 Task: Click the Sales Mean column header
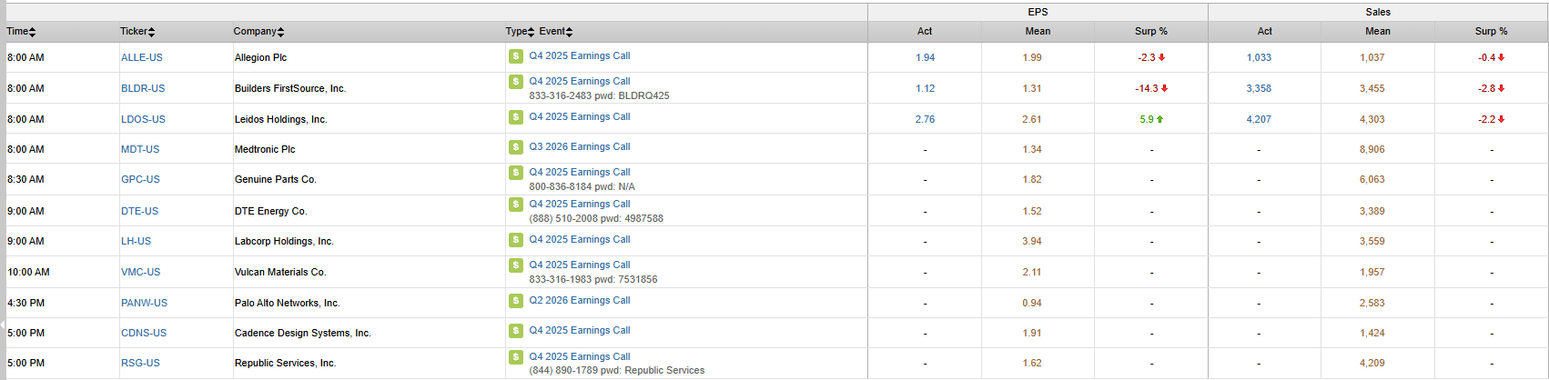(1377, 32)
